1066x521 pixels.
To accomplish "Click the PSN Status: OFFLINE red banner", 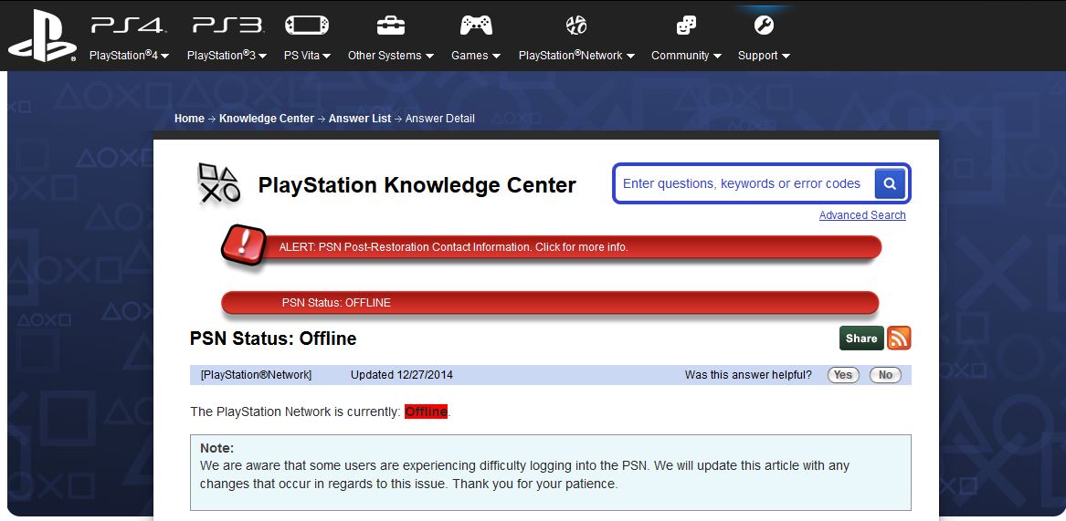I will 550,303.
